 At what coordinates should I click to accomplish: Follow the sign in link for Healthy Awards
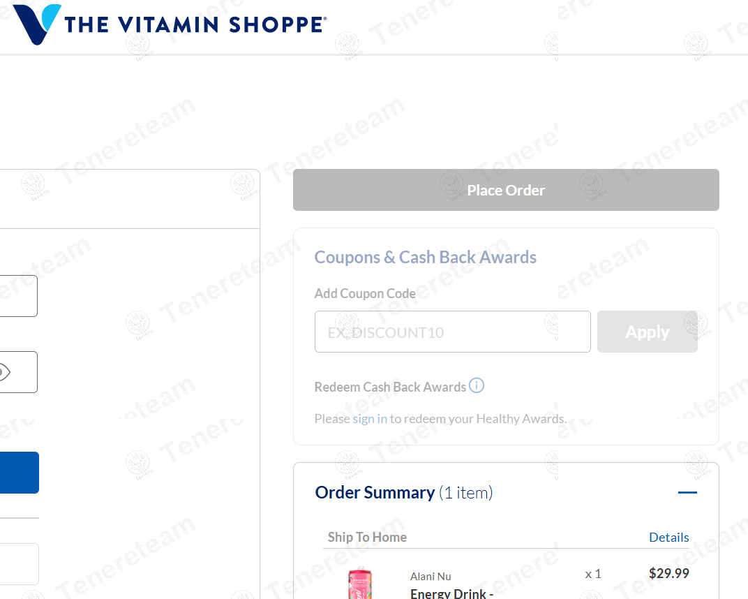pos(370,419)
